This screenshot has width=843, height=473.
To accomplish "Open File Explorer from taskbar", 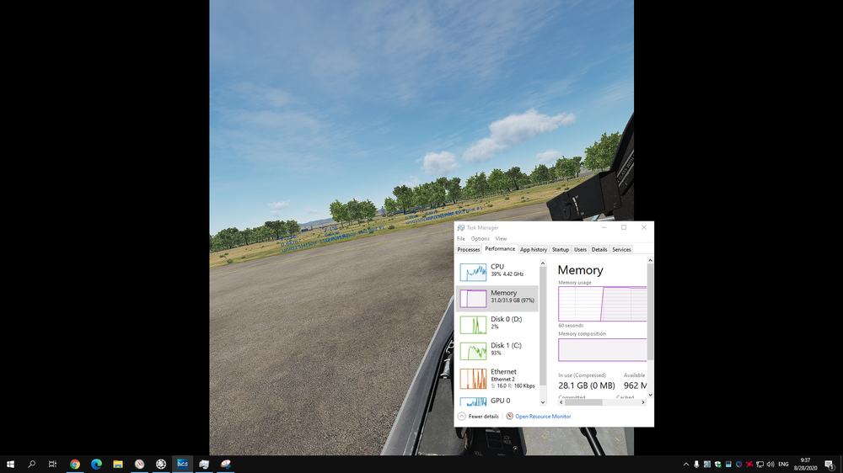I will tap(118, 464).
